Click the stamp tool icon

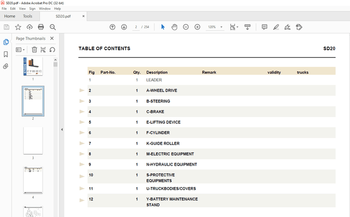[x=299, y=27]
